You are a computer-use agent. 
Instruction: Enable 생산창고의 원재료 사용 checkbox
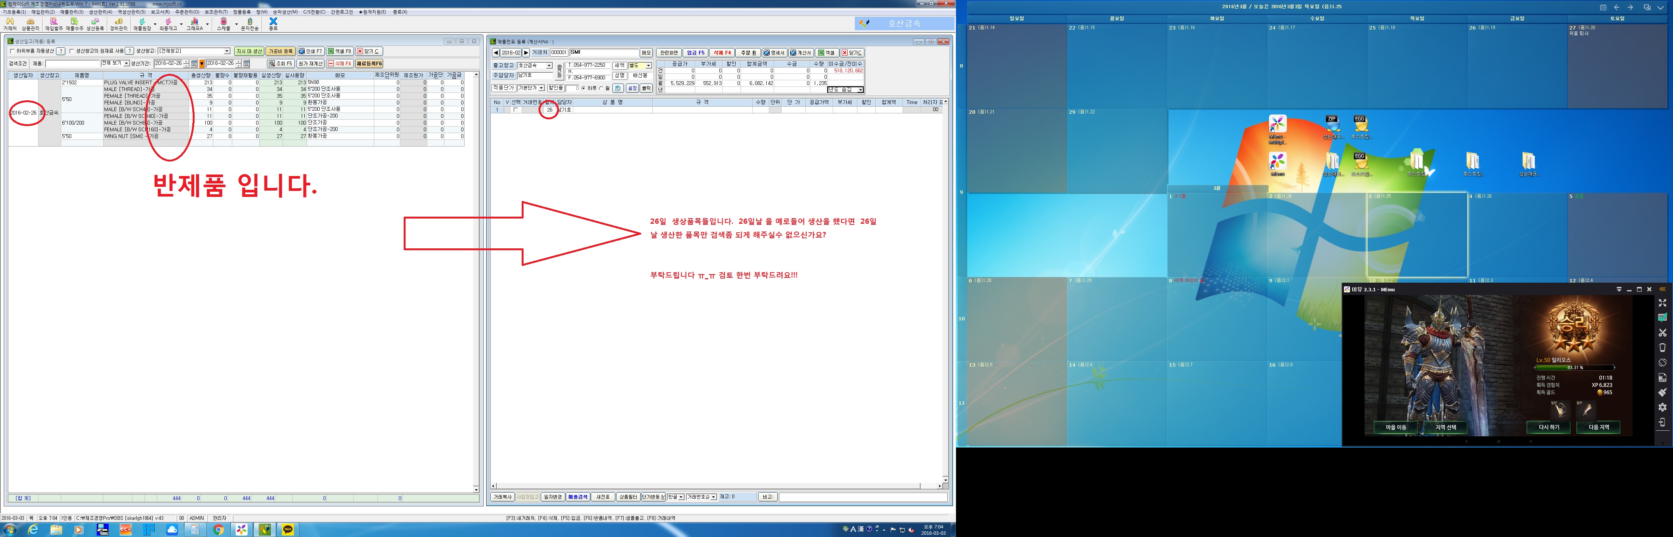tap(71, 51)
